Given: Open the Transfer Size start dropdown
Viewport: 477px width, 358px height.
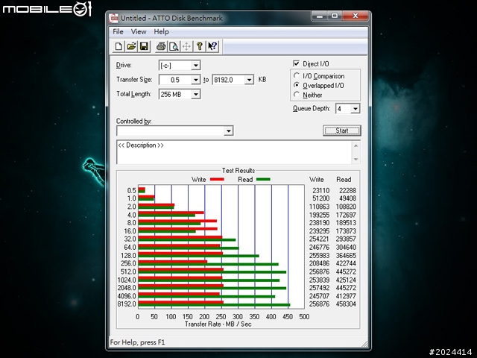Looking at the screenshot, I should click(195, 80).
